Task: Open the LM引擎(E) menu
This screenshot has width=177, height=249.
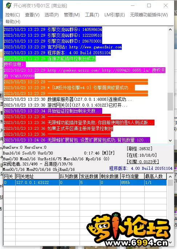Action: (x=114, y=15)
